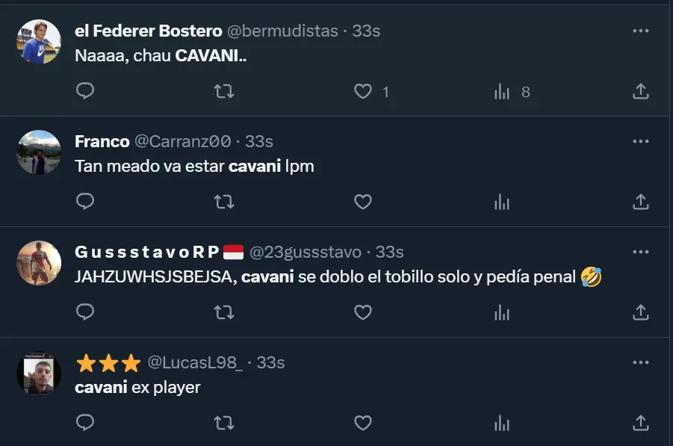
Task: Reply to el Federer Bostero's tweet
Action: pyautogui.click(x=86, y=91)
